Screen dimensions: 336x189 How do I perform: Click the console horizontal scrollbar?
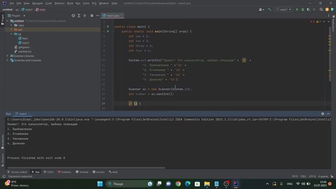coord(86,168)
